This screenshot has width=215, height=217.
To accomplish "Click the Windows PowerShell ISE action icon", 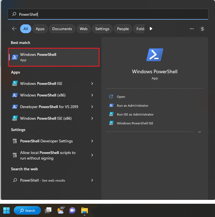I will [x=111, y=123].
